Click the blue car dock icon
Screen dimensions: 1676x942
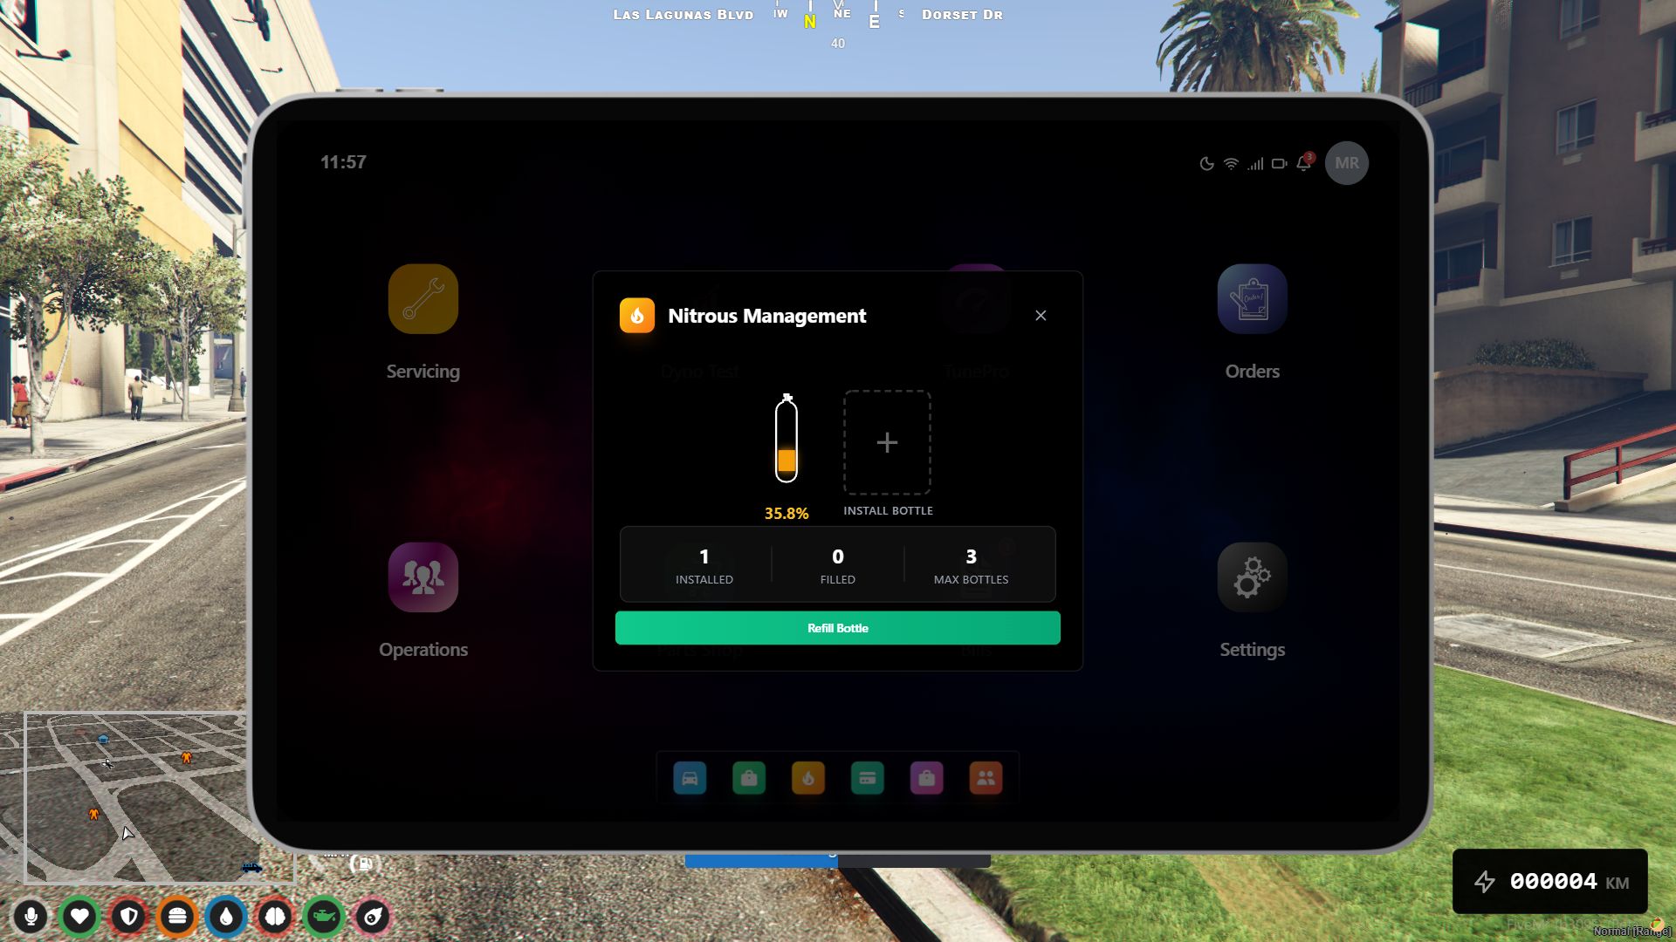690,778
